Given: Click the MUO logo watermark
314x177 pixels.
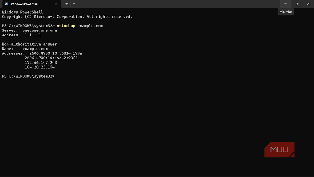Looking at the screenshot, I should (279, 150).
